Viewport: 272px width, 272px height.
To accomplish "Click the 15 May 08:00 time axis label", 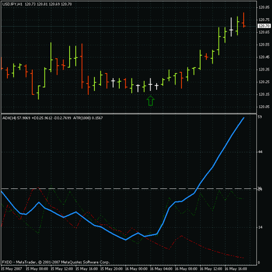I will [x=37, y=269].
